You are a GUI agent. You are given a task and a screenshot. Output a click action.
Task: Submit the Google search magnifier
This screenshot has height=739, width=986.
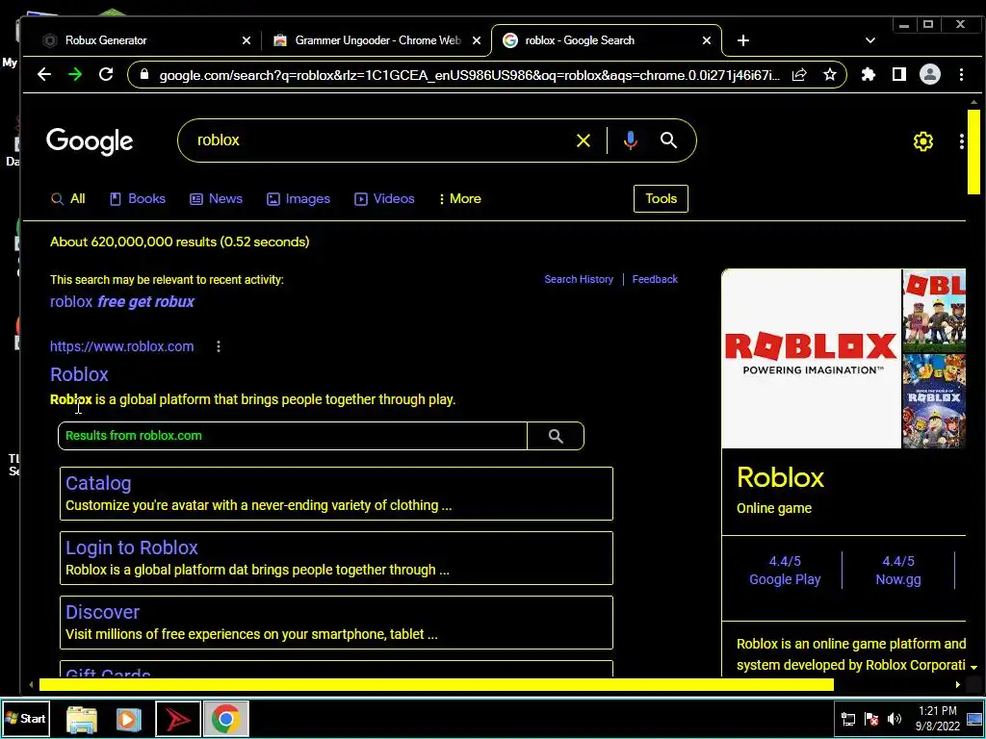point(668,140)
